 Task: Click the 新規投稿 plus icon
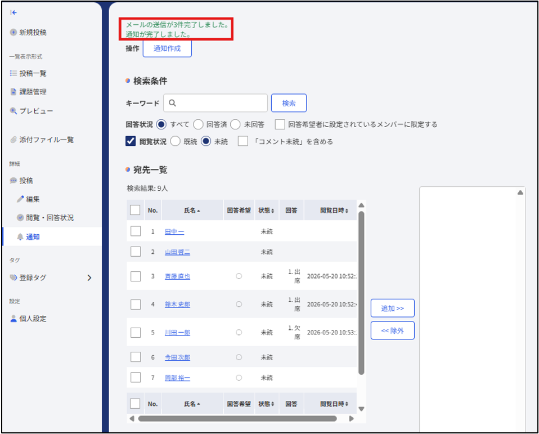14,32
